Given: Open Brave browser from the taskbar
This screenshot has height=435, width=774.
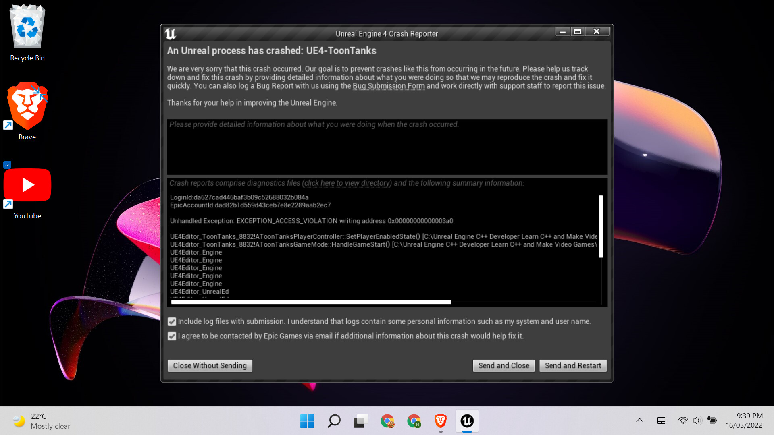Looking at the screenshot, I should tap(440, 421).
